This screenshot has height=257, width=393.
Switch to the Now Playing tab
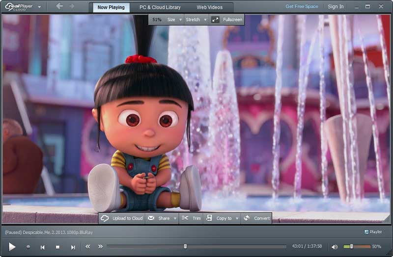coord(111,7)
